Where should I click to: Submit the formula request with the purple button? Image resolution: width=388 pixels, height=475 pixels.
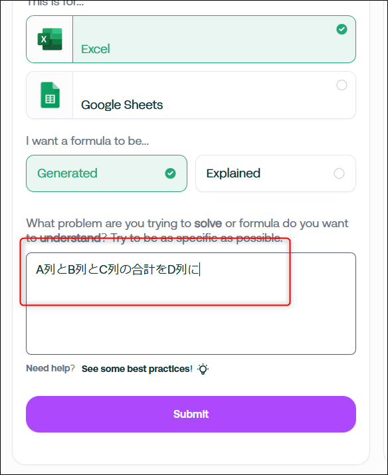191,414
